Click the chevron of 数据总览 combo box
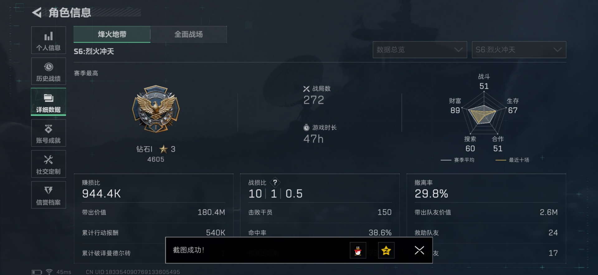This screenshot has width=598, height=275. [x=458, y=50]
